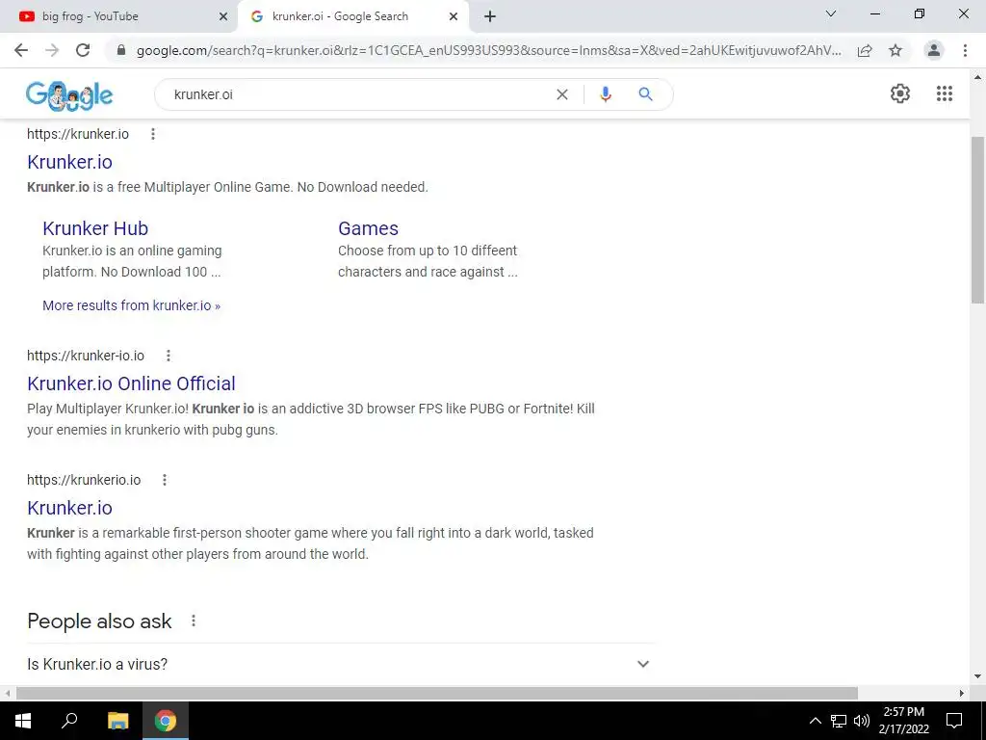The height and width of the screenshot is (740, 986).
Task: Open a new tab with the plus button
Action: click(490, 16)
